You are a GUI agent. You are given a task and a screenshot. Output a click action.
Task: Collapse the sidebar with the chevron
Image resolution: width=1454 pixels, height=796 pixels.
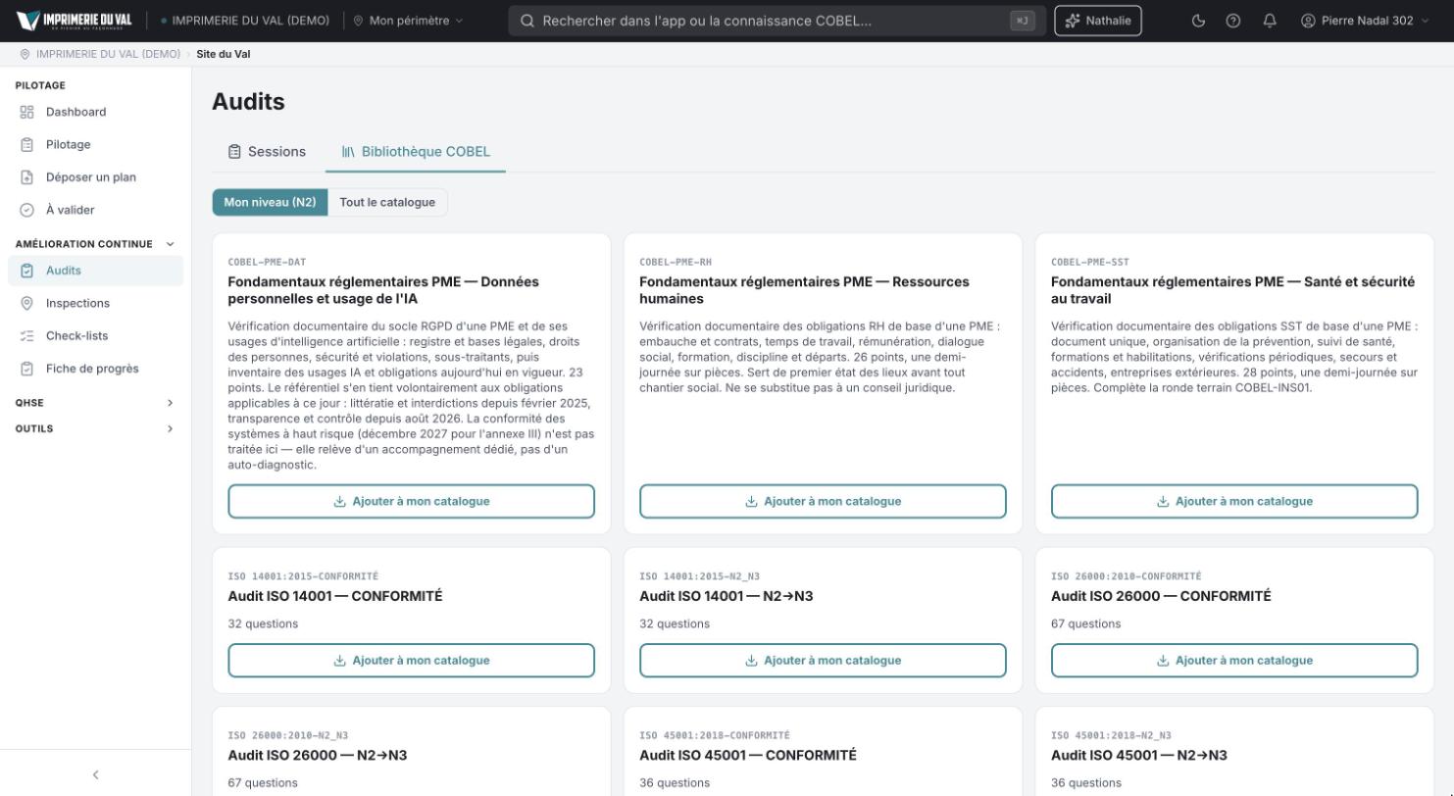[95, 774]
